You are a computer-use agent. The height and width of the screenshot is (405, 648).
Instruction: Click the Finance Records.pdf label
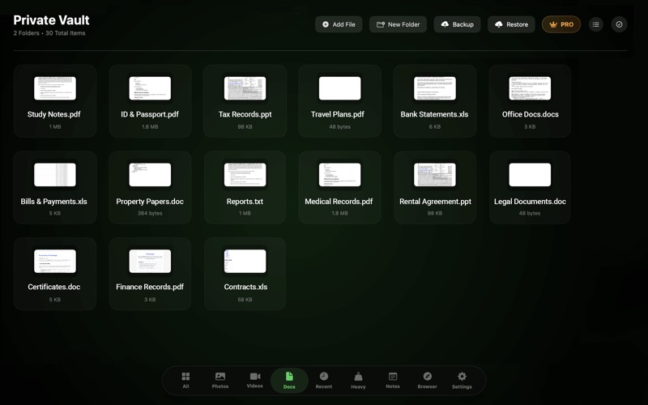pos(150,287)
